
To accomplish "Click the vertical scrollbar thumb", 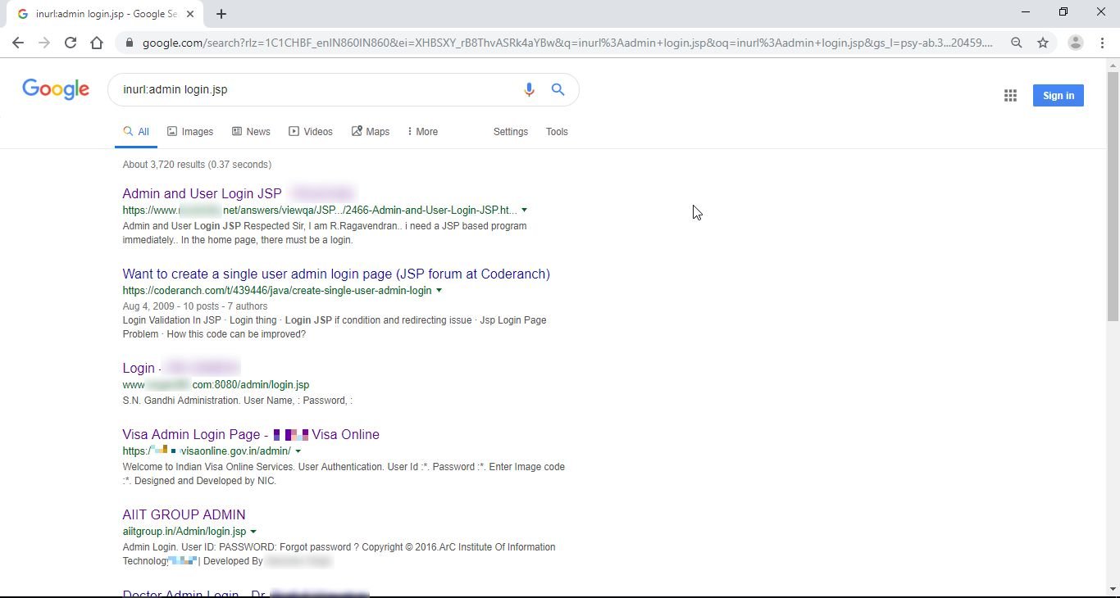I will tap(1113, 197).
